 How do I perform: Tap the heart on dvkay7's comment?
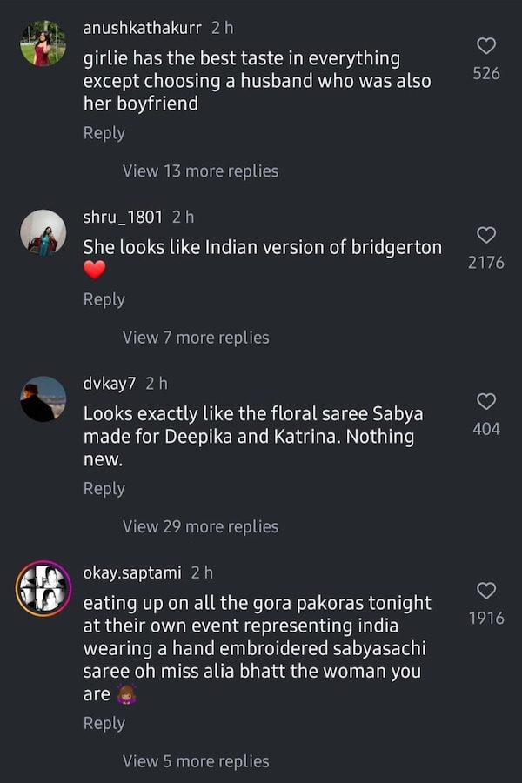coord(486,401)
